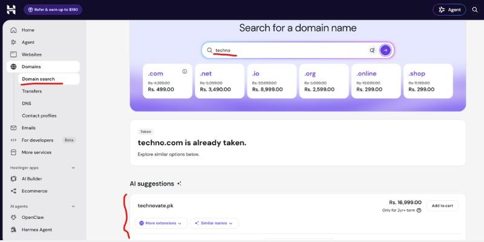The height and width of the screenshot is (242, 484).
Task: Click the AI suggestions sparkle icon
Action: pyautogui.click(x=179, y=184)
